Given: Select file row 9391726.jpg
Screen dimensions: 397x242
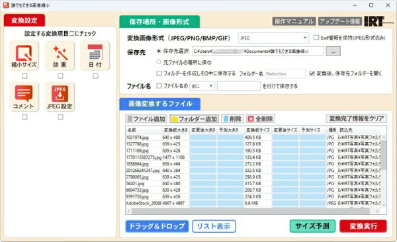Looking at the screenshot, I should (253, 196).
